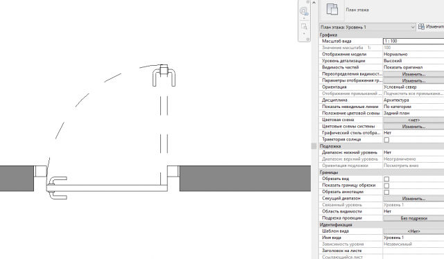Click the <Нет> button for Шаблон вида

tap(413, 231)
